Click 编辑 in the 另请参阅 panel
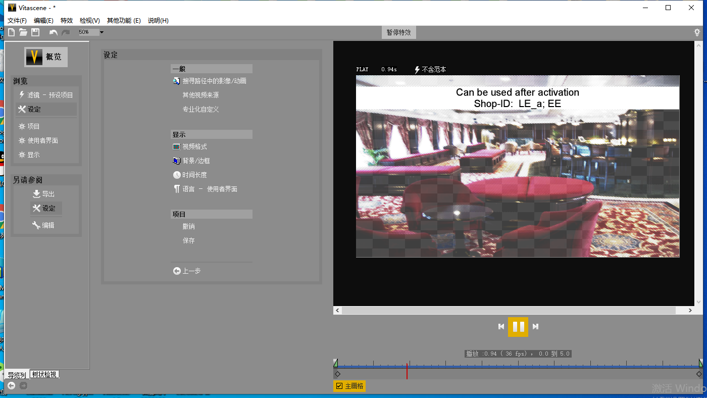707x398 pixels. tap(44, 225)
